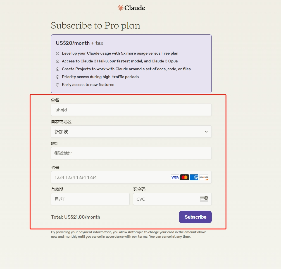Open the "terms" link

click(142, 237)
